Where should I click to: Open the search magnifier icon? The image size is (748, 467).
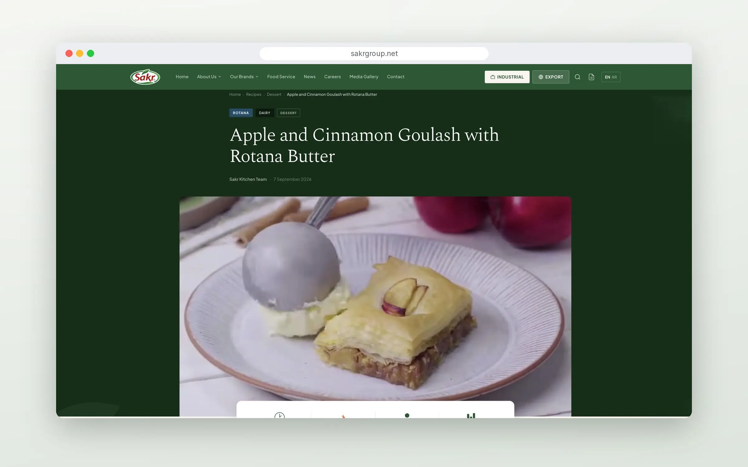tap(577, 77)
